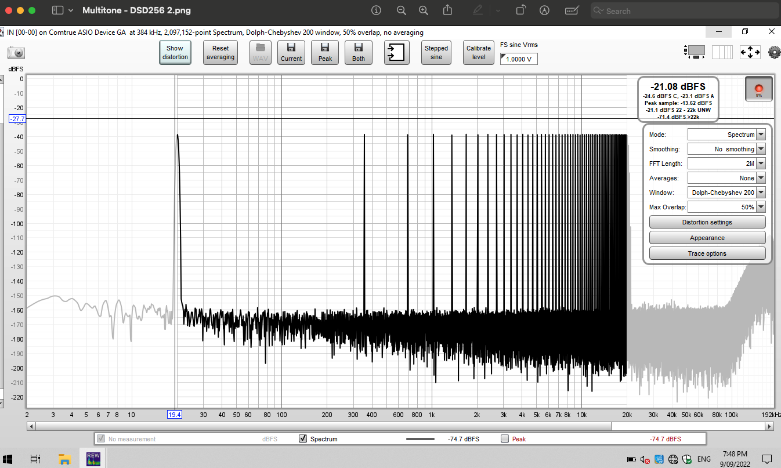This screenshot has height=468, width=781.
Task: Toggle the Spectrum trace checkbox
Action: coord(302,439)
